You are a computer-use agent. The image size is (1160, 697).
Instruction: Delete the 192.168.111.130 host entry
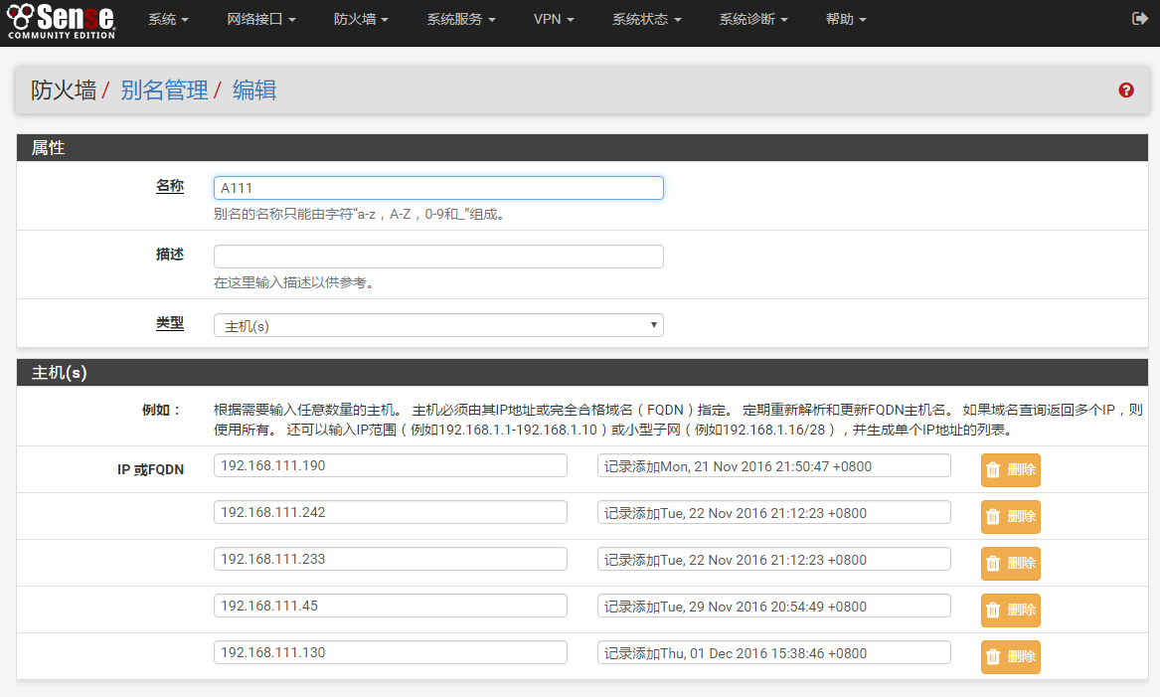coord(1010,657)
